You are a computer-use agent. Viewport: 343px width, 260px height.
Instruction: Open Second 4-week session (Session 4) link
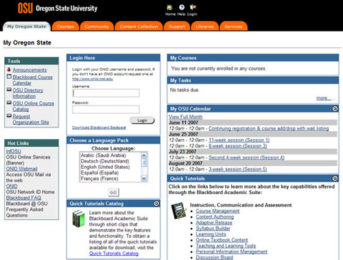(x=246, y=158)
